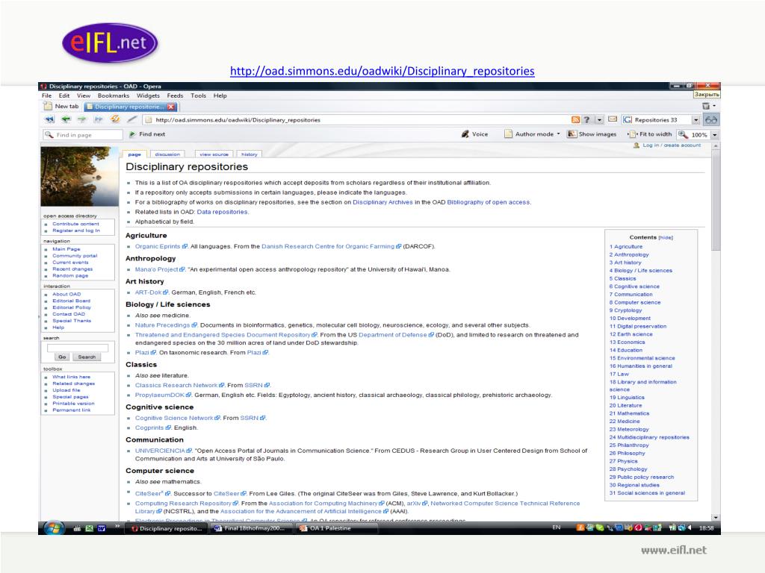Close the Disciplinary repositories tab
765x573 pixels.
tap(171, 107)
